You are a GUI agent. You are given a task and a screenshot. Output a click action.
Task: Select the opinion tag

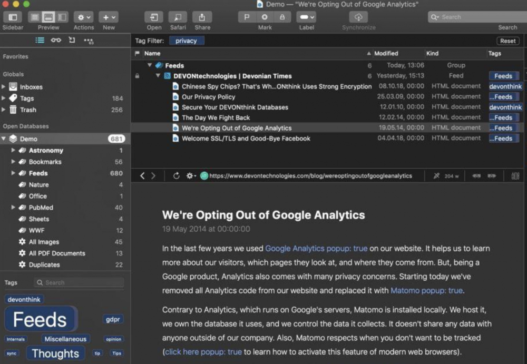point(114,339)
